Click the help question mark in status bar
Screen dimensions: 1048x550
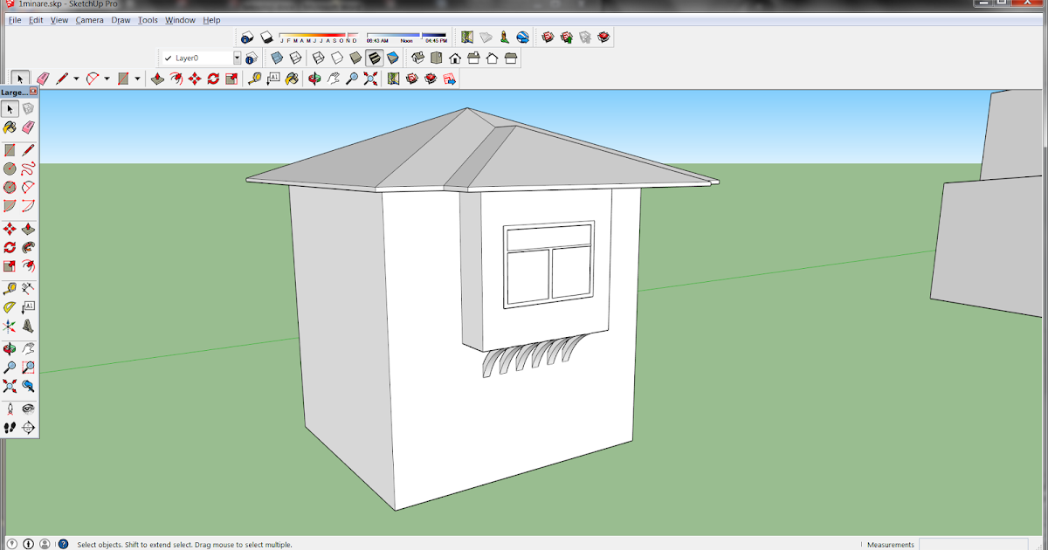(x=63, y=544)
